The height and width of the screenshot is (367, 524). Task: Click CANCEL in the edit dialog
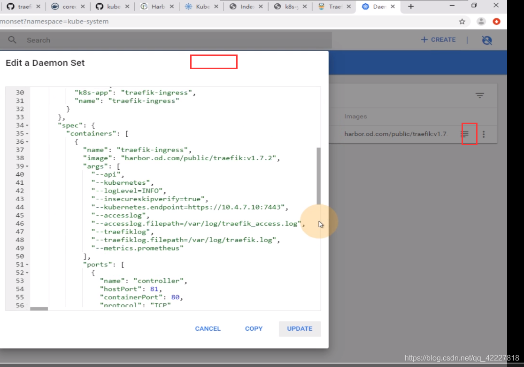pyautogui.click(x=208, y=328)
